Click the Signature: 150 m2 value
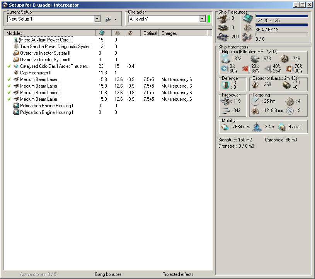315x279 pixels. click(x=235, y=140)
